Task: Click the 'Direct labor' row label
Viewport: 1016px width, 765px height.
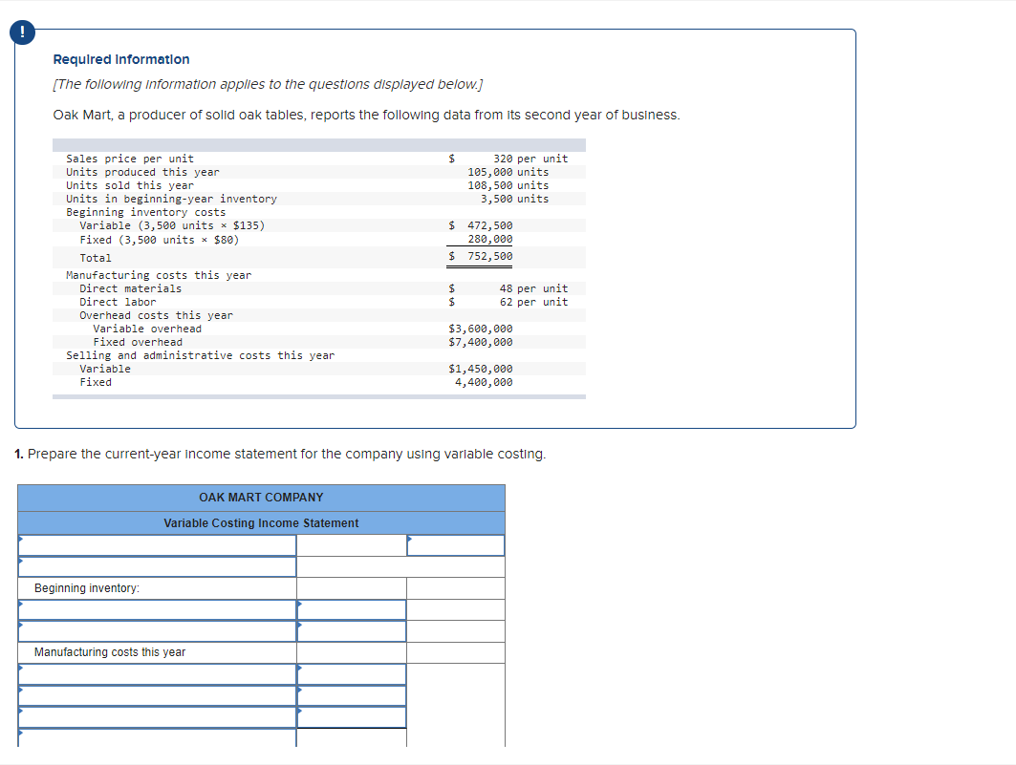Action: click(118, 302)
